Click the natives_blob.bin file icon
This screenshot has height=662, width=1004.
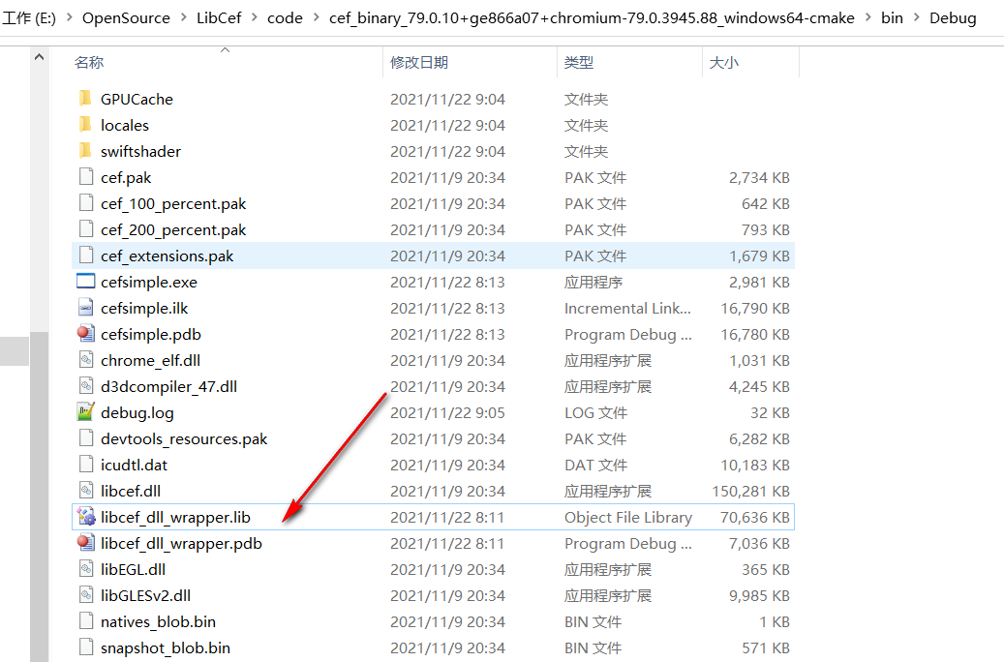(x=86, y=621)
